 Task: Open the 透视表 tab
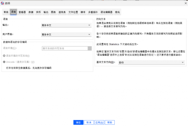[62, 12]
